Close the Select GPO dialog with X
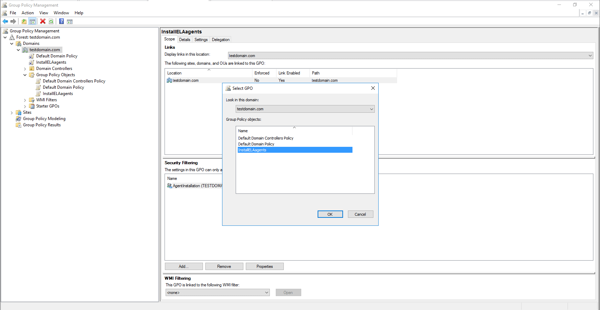This screenshot has width=600, height=310. tap(373, 88)
